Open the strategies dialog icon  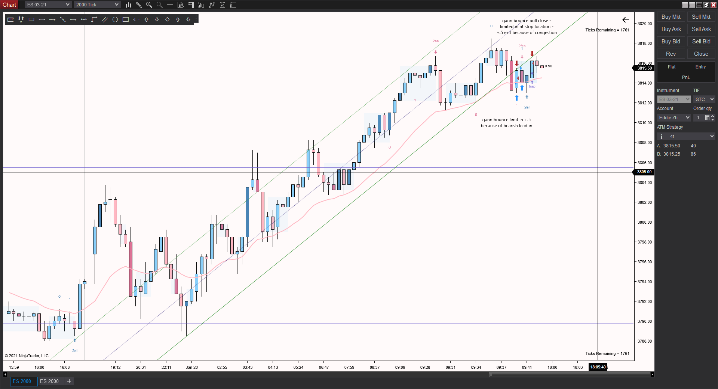pyautogui.click(x=212, y=5)
